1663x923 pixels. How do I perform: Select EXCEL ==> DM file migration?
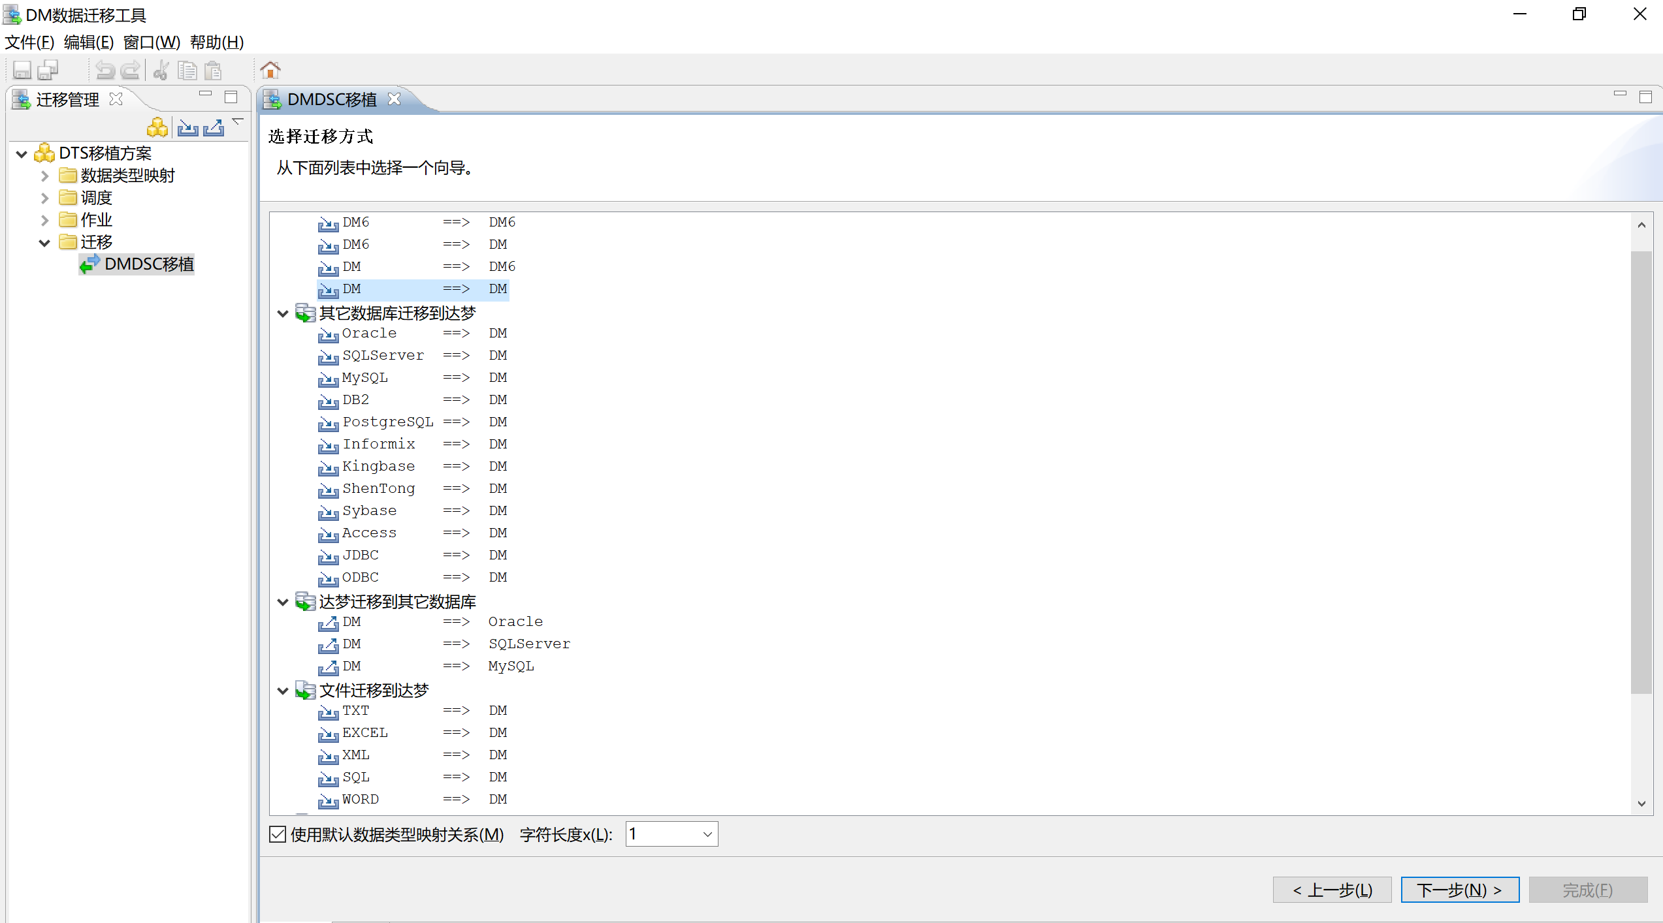(413, 733)
